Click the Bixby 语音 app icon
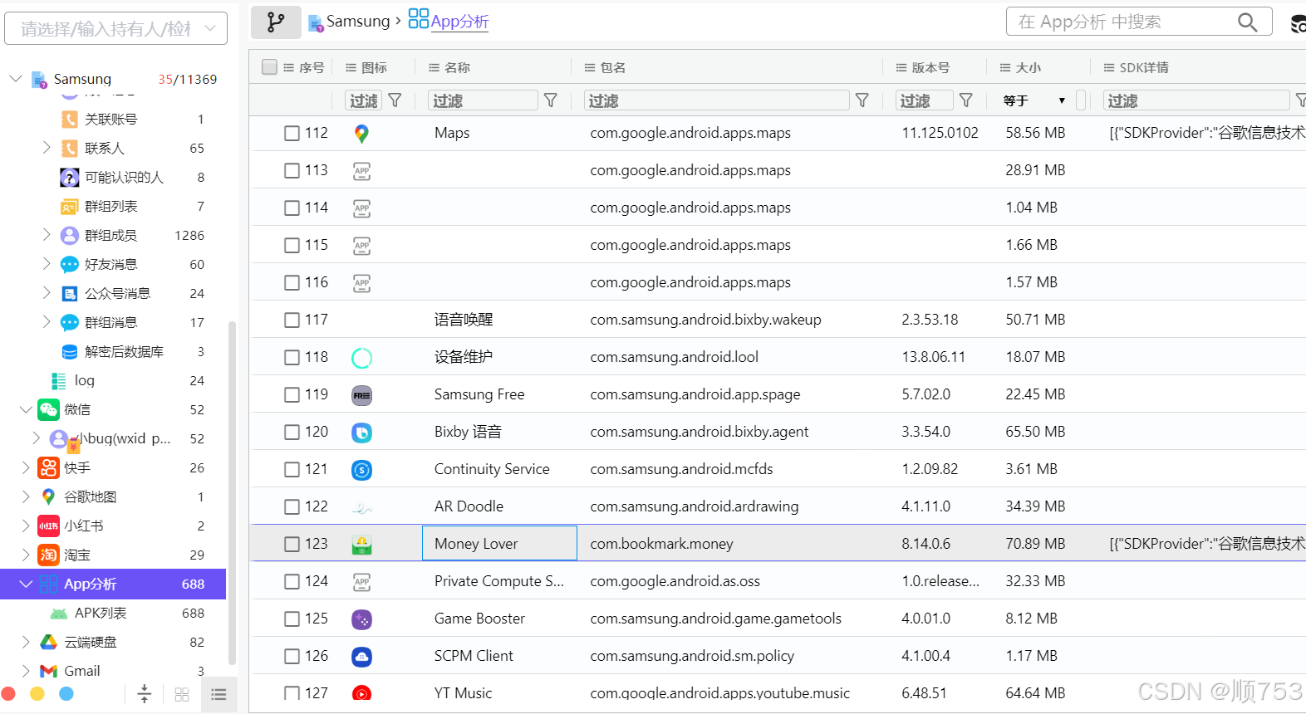The width and height of the screenshot is (1306, 714). point(361,433)
